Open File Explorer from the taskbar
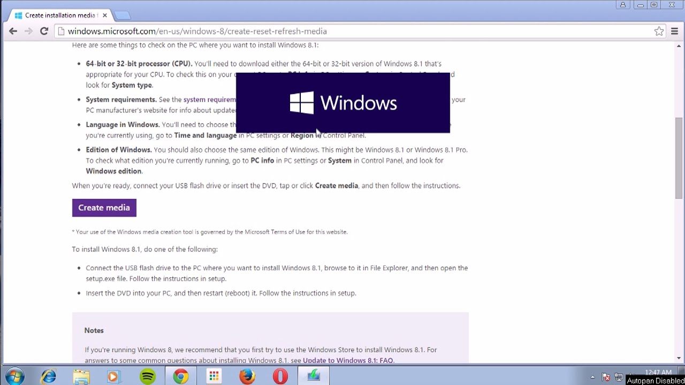This screenshot has height=385, width=685. [x=81, y=376]
